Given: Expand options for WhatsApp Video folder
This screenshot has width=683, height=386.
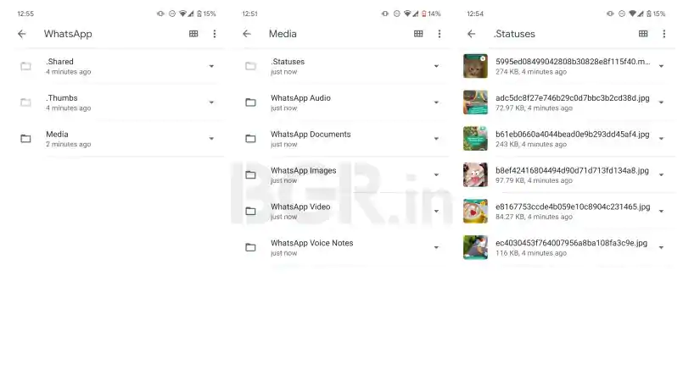Looking at the screenshot, I should click(x=436, y=212).
